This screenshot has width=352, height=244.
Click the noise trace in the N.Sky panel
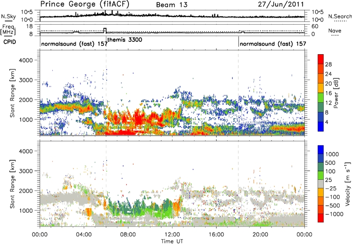pyautogui.click(x=172, y=16)
